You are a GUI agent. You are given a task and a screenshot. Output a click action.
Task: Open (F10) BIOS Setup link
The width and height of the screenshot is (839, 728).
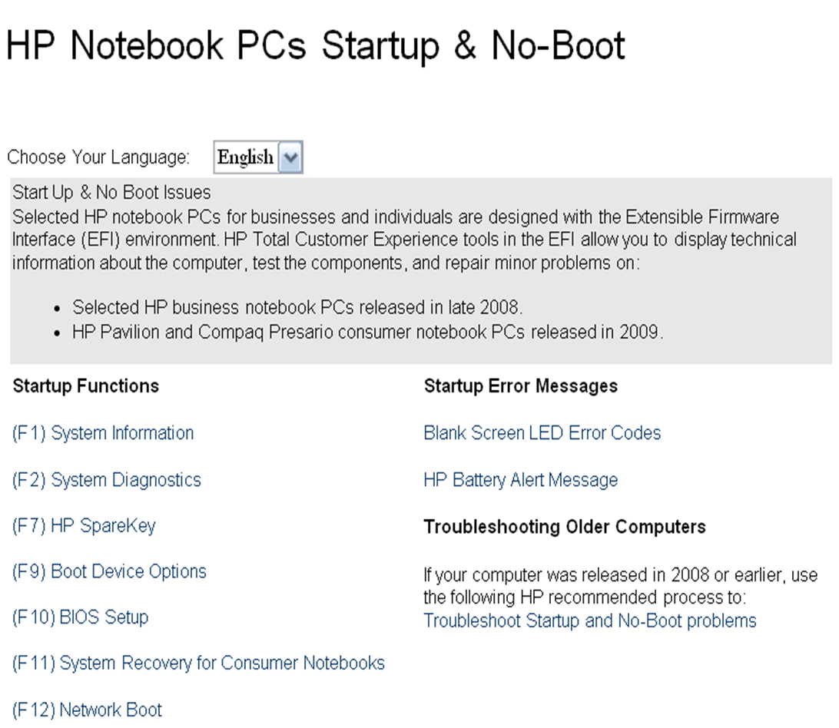click(80, 617)
